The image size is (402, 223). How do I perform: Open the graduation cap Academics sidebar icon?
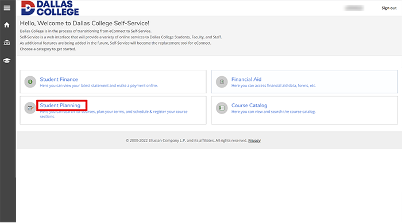7,60
